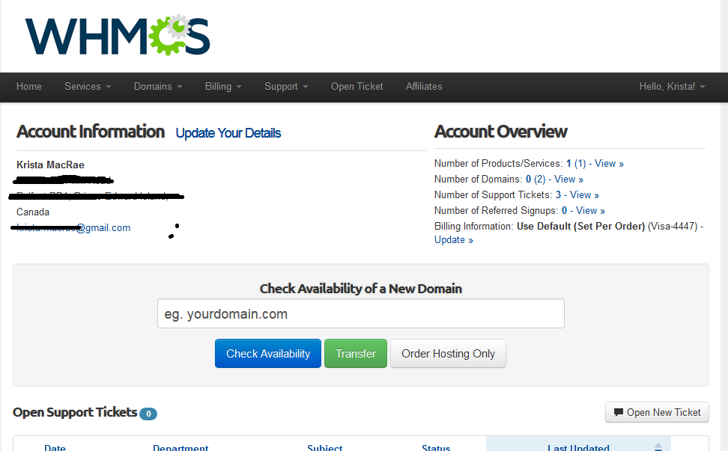Open the Services dropdown menu
The image size is (728, 451).
point(88,87)
